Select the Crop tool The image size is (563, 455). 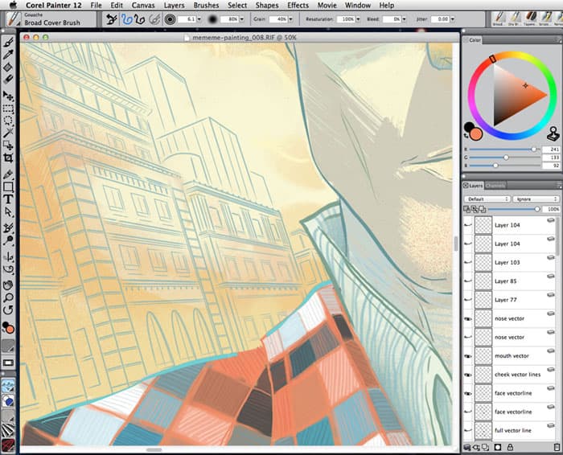tap(8, 158)
